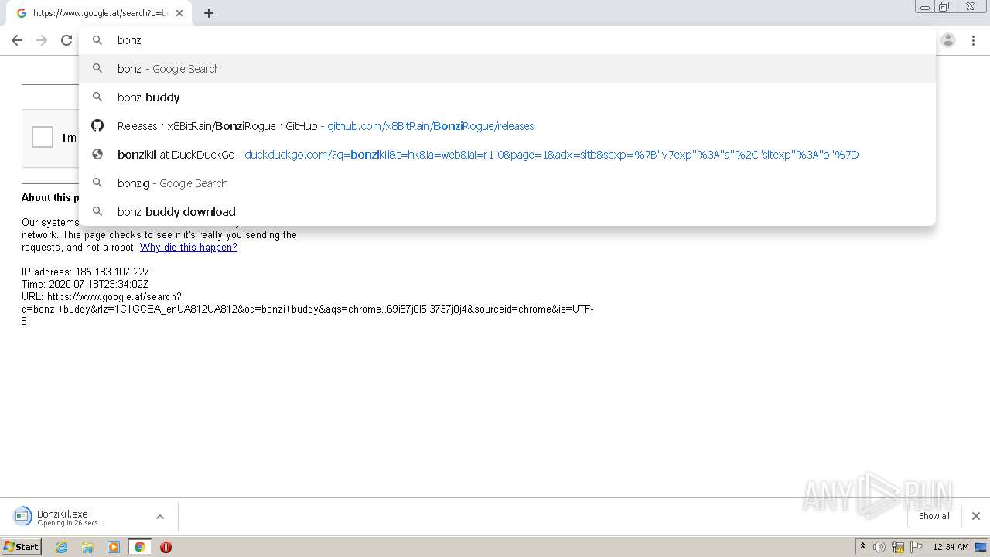Click the omnibox magnifier icon beside 'bonzi'
This screenshot has width=990, height=557.
click(x=97, y=40)
